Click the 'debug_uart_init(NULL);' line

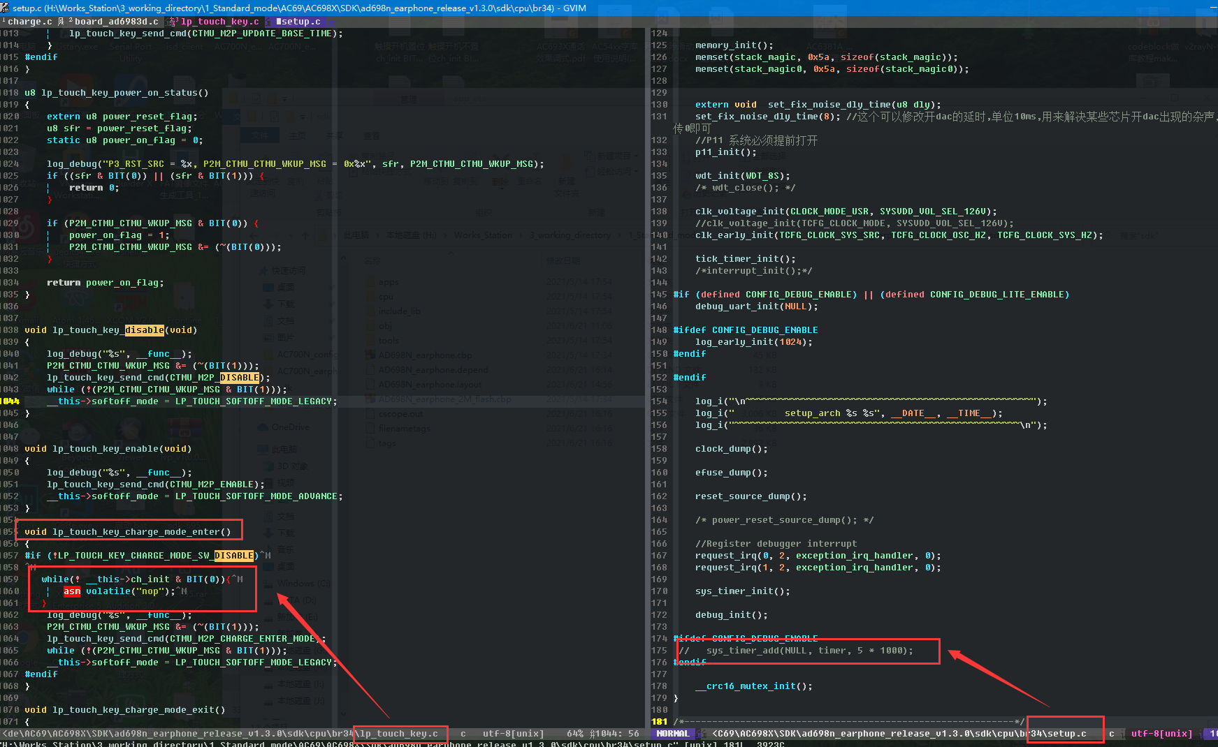[757, 306]
